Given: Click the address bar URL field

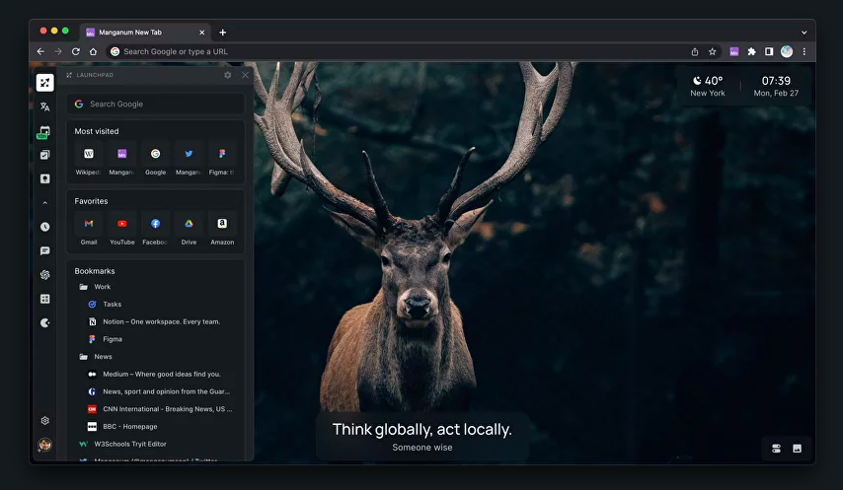Looking at the screenshot, I should click(x=398, y=51).
